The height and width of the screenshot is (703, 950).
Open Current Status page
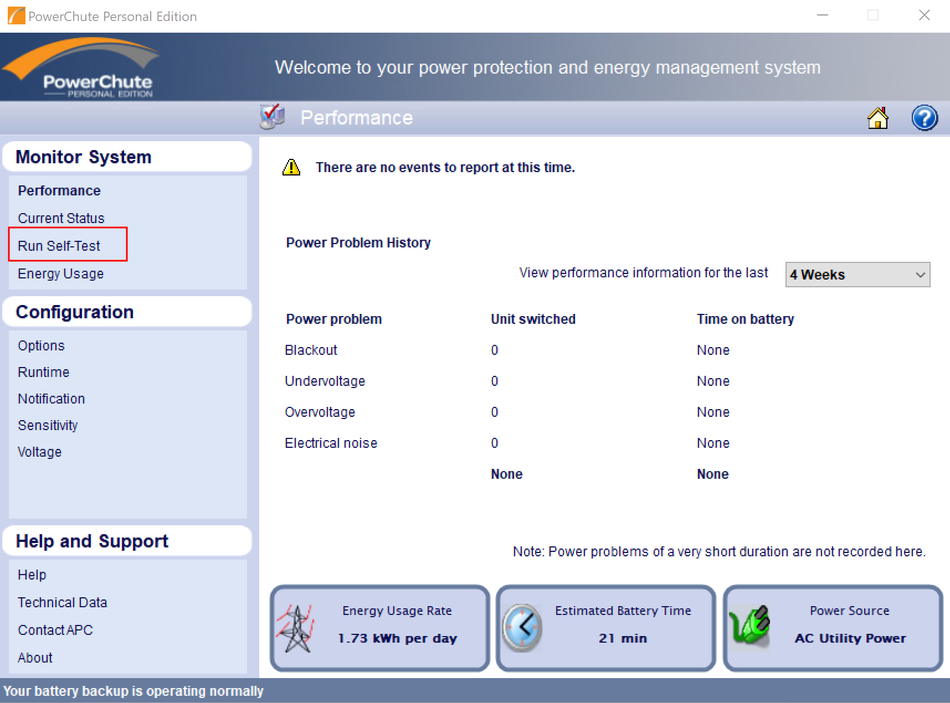click(x=61, y=218)
